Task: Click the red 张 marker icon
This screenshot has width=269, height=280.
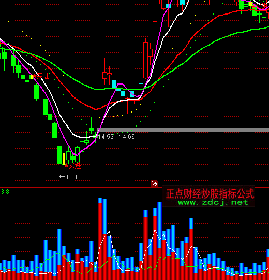Action: [x=154, y=184]
